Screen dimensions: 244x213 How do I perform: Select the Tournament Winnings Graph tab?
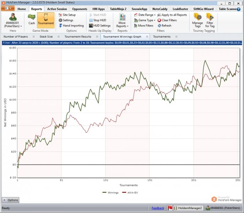122,37
